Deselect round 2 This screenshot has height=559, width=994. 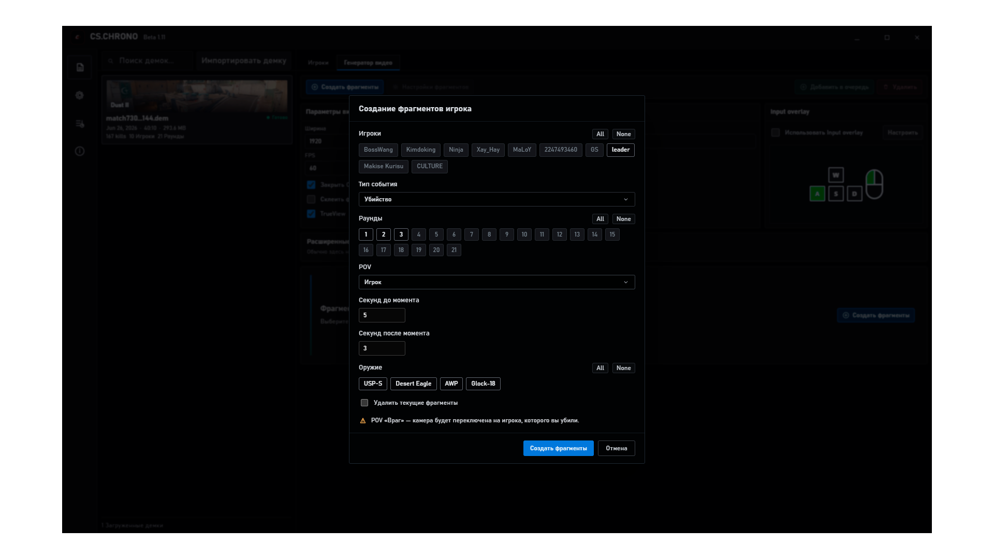pyautogui.click(x=384, y=234)
